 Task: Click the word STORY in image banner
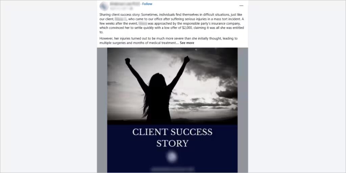(x=172, y=143)
